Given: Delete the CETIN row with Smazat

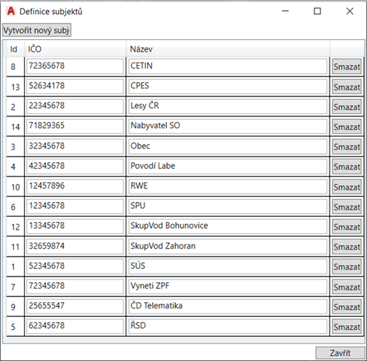Looking at the screenshot, I should (x=347, y=66).
